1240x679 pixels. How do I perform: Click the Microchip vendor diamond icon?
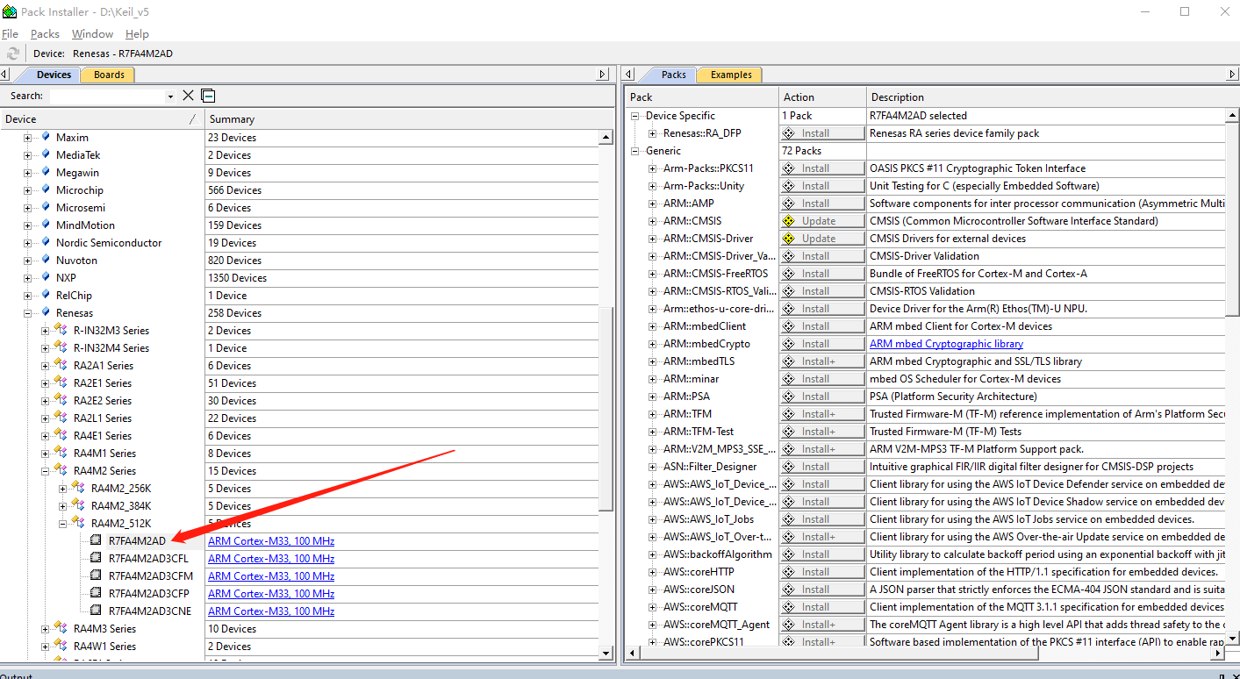click(46, 189)
